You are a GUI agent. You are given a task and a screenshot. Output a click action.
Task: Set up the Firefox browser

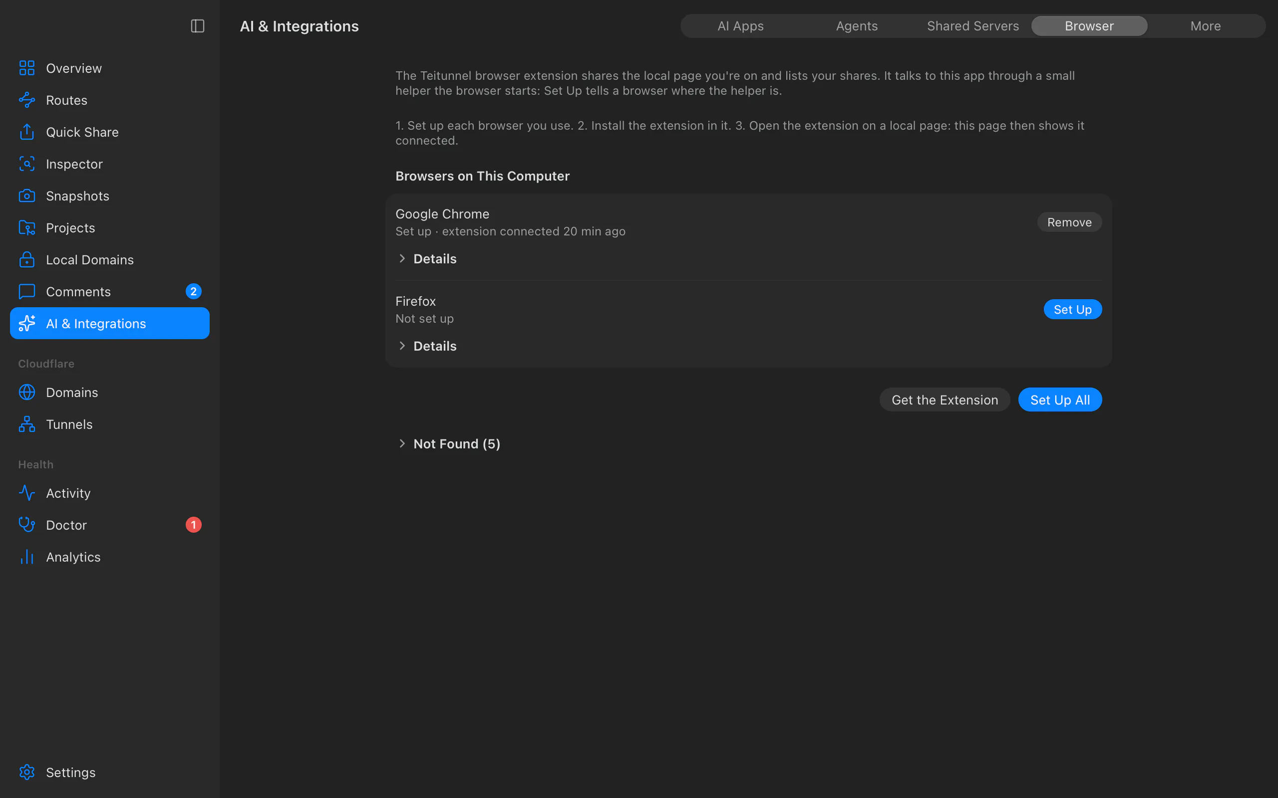pyautogui.click(x=1072, y=309)
